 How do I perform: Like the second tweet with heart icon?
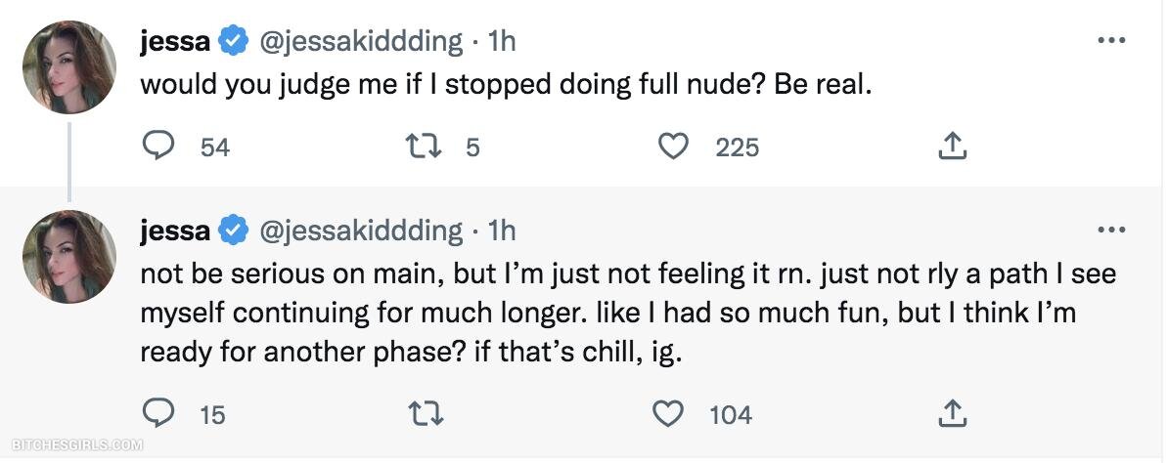click(668, 414)
